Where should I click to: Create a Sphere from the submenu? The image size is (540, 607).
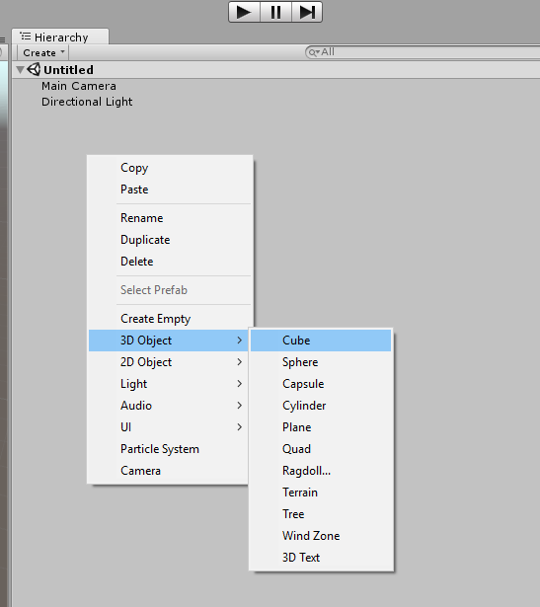tap(321, 362)
